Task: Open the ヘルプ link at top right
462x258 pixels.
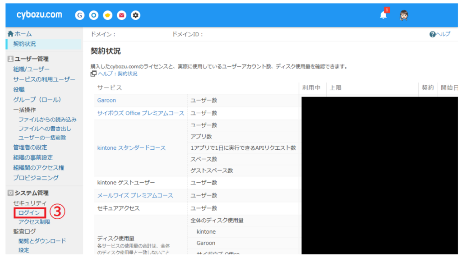Action: coord(443,34)
